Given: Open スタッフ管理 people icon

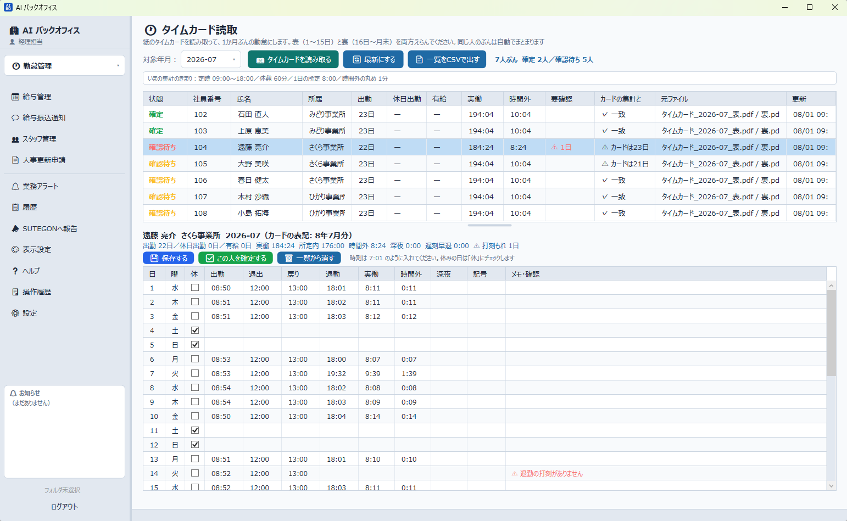Looking at the screenshot, I should point(15,139).
